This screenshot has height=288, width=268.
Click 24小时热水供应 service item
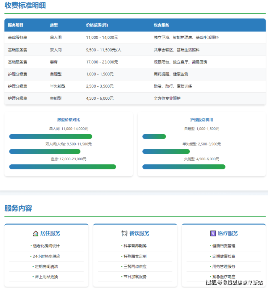(46, 256)
